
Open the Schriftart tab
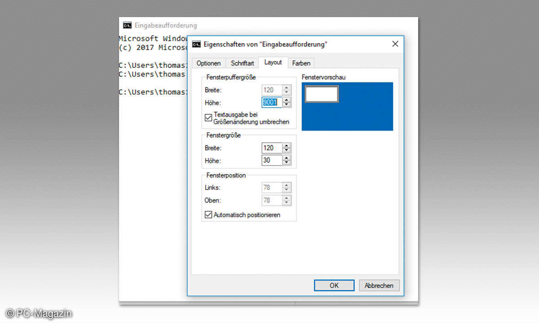(243, 63)
